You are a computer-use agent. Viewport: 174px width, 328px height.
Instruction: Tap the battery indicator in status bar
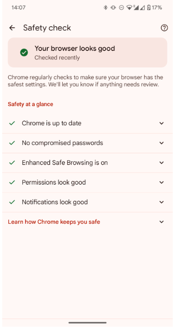coord(149,8)
